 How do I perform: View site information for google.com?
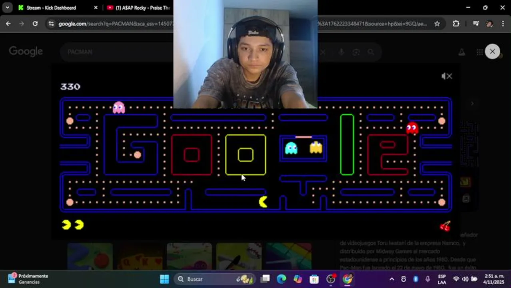(x=51, y=24)
